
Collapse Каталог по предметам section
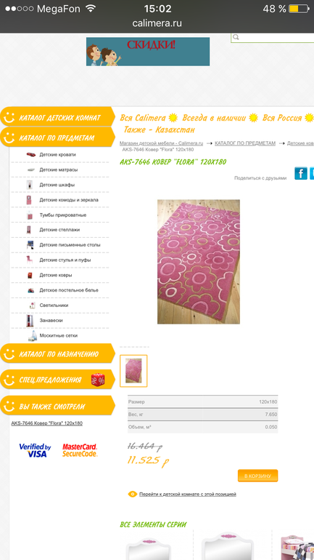coord(58,137)
